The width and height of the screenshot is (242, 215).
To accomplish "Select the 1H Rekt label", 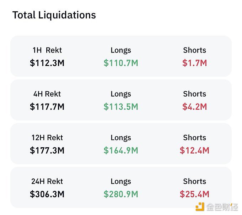I will pos(47,50).
